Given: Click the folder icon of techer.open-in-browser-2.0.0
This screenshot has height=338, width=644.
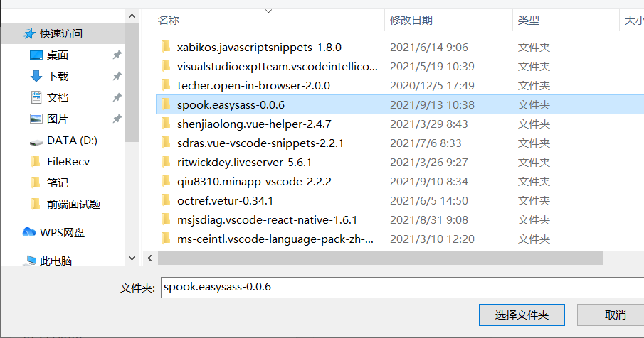Looking at the screenshot, I should click(x=166, y=85).
